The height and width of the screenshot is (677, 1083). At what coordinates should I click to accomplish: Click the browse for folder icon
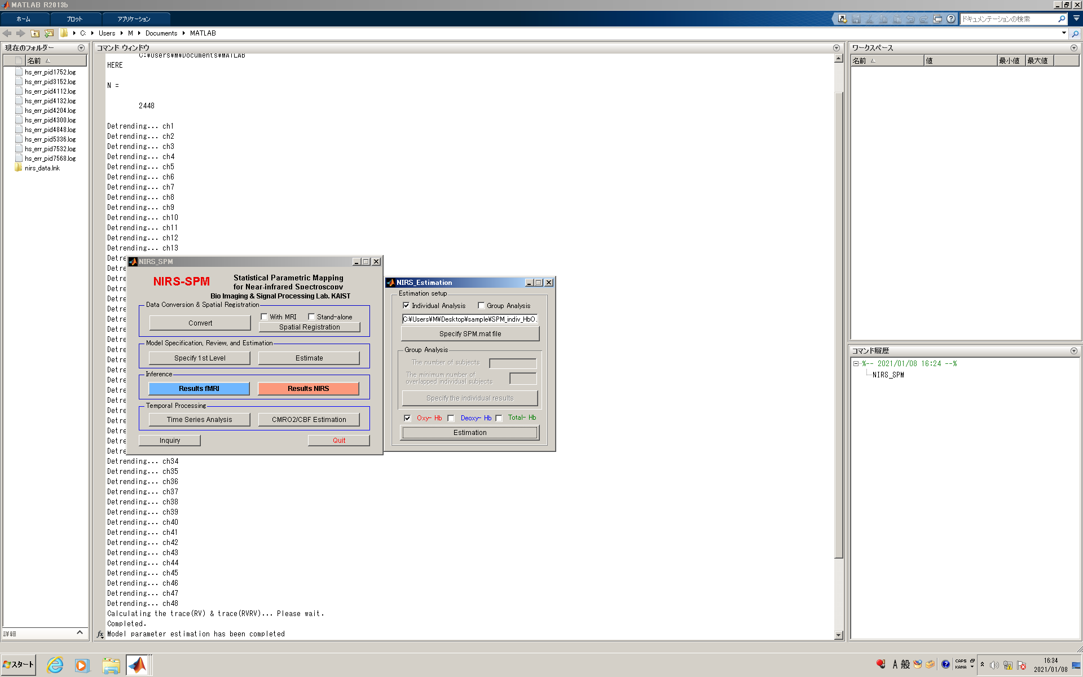click(49, 33)
